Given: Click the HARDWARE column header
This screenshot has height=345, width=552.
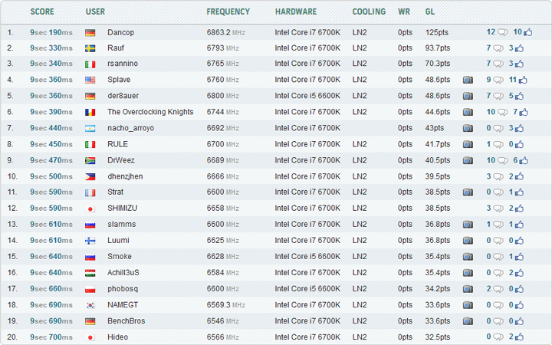Looking at the screenshot, I should 296,12.
